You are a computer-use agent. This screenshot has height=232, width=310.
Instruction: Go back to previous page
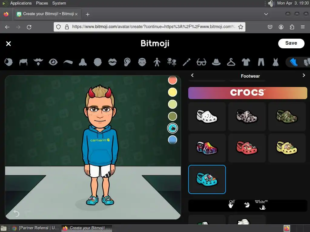pos(7,27)
